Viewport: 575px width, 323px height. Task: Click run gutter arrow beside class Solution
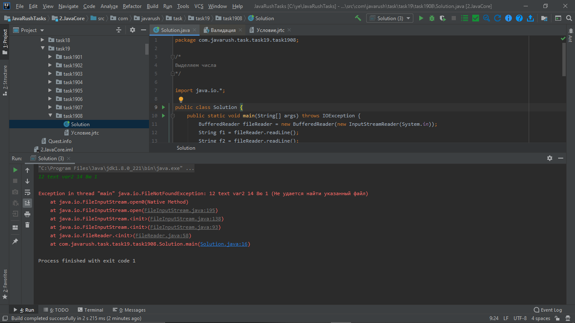coord(163,107)
